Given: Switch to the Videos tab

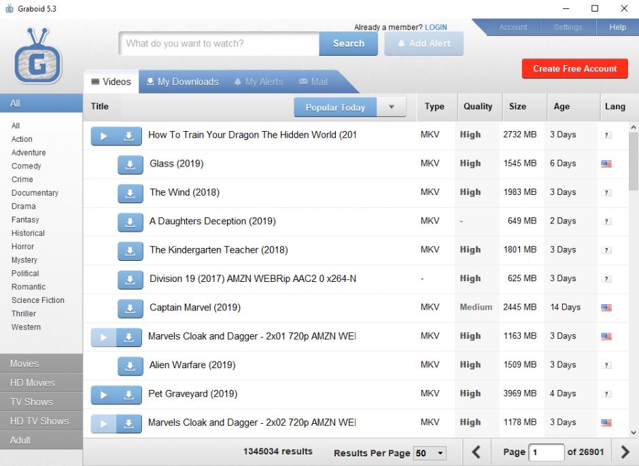Looking at the screenshot, I should (x=111, y=82).
